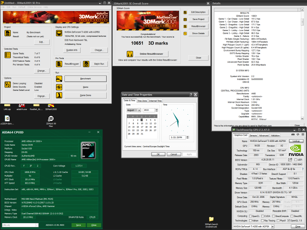Switch to the Time Zone tab
Viewport: 307px width, 230px height.
(x=142, y=101)
